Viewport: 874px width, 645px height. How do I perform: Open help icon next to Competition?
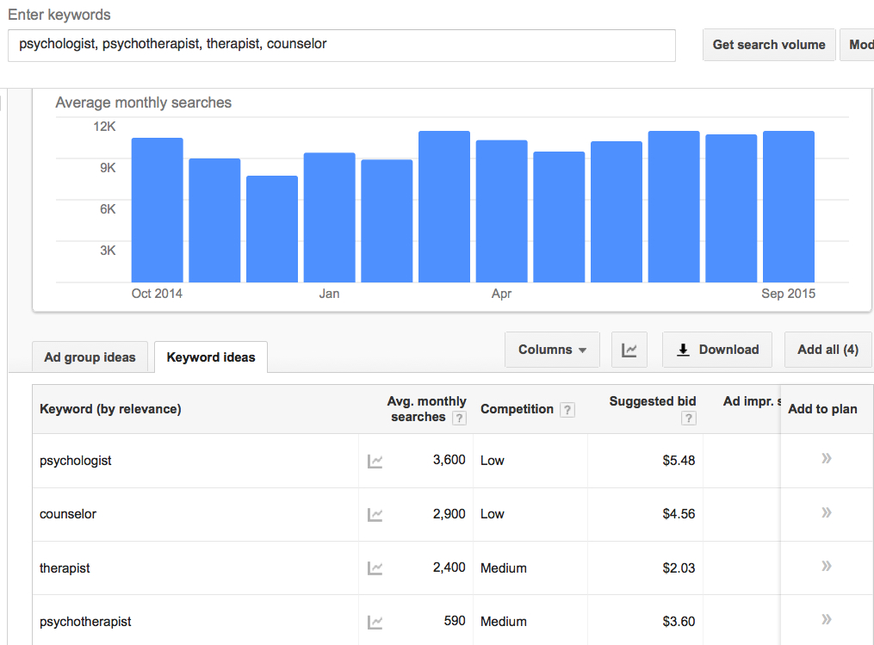pos(567,410)
